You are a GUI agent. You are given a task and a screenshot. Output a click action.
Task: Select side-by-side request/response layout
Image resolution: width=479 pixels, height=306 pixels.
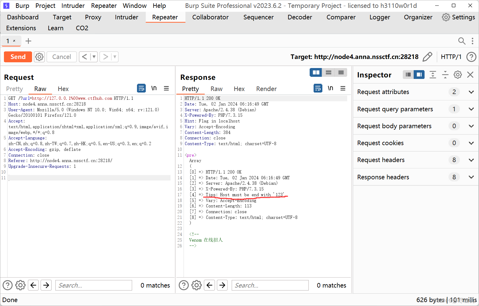pyautogui.click(x=316, y=73)
